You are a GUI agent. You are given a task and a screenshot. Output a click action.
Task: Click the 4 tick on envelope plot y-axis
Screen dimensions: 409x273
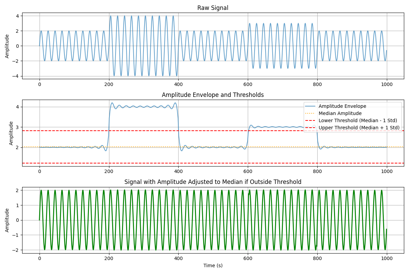[18, 107]
